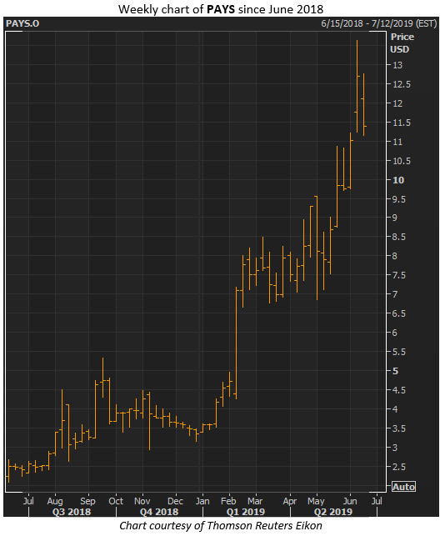Screen dimensions: 445x536
Task: Click the Aug month label
Action: [x=55, y=502]
